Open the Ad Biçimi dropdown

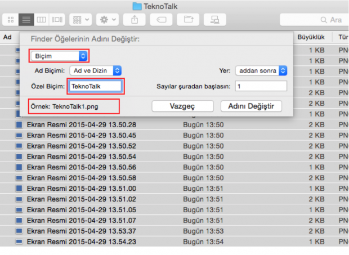click(96, 71)
